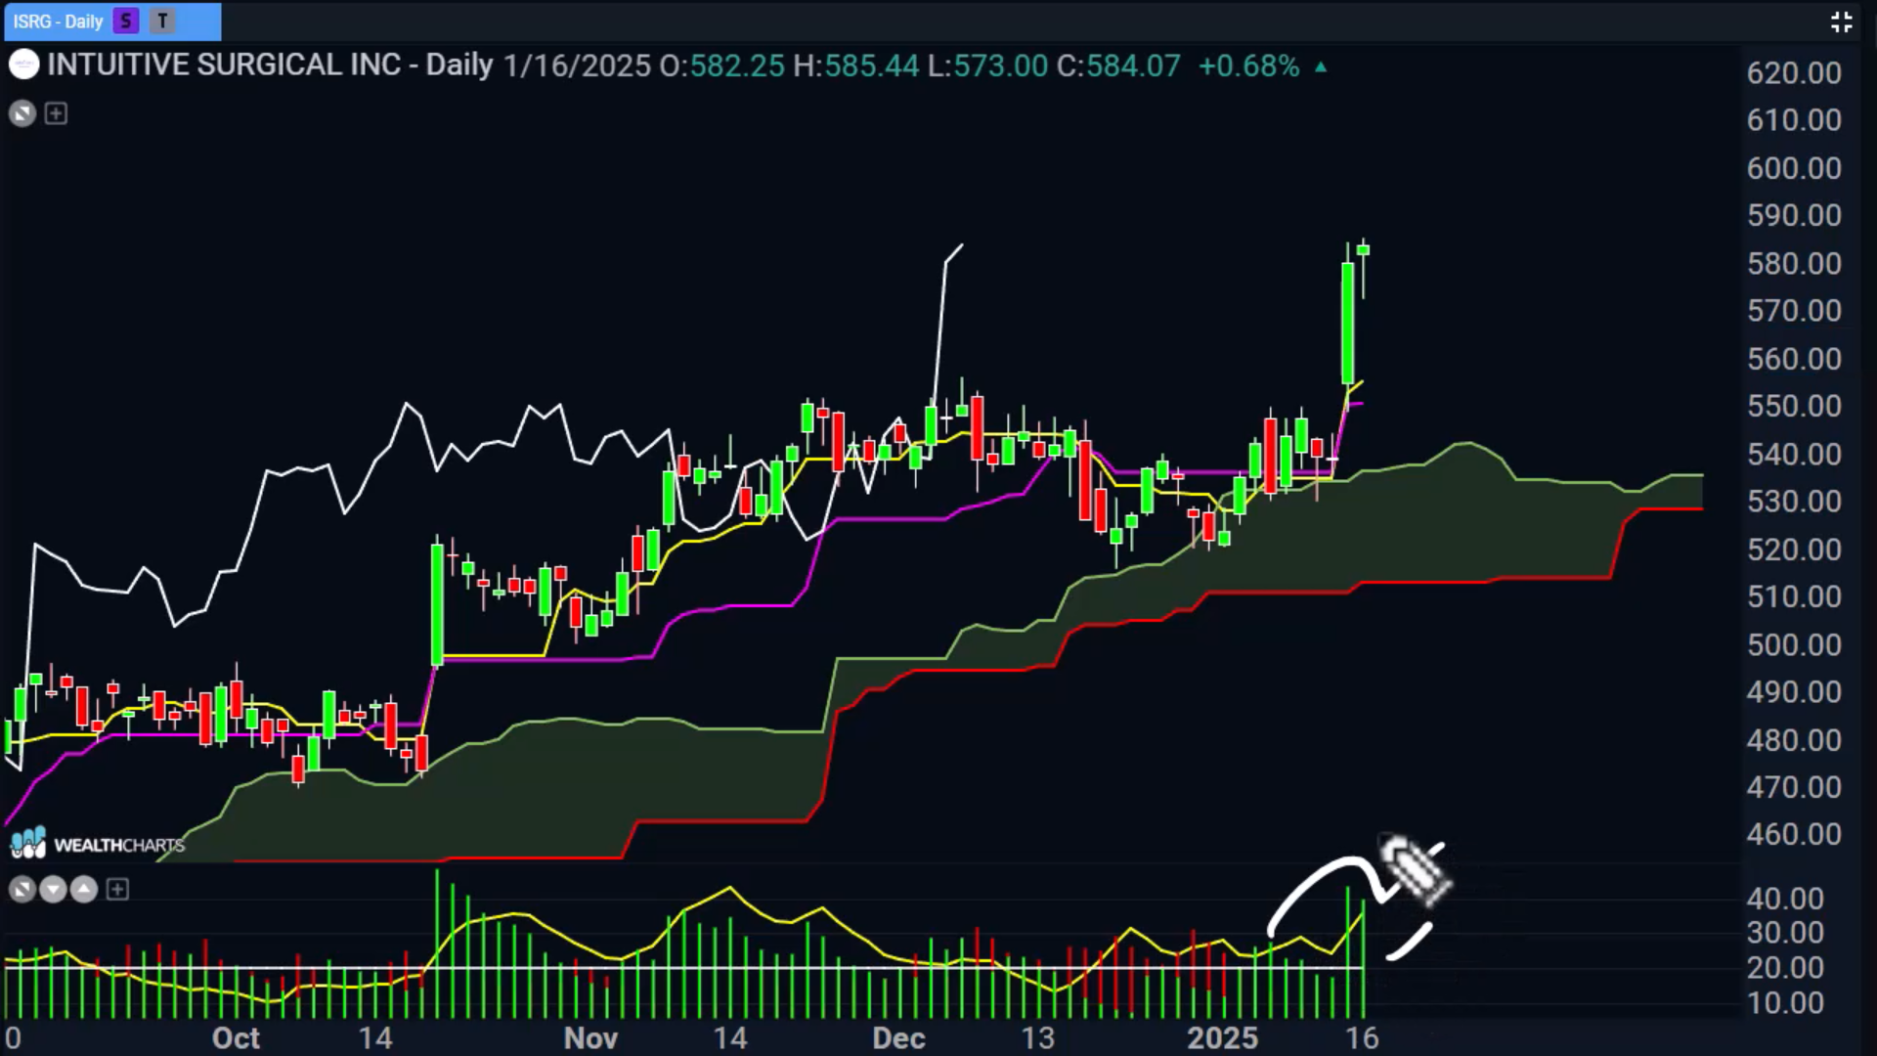The image size is (1877, 1056).
Task: Click the 580.00 price axis label
Action: tap(1794, 264)
